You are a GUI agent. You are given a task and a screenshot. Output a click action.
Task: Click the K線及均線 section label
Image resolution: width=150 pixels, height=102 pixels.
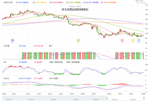pos(8,3)
